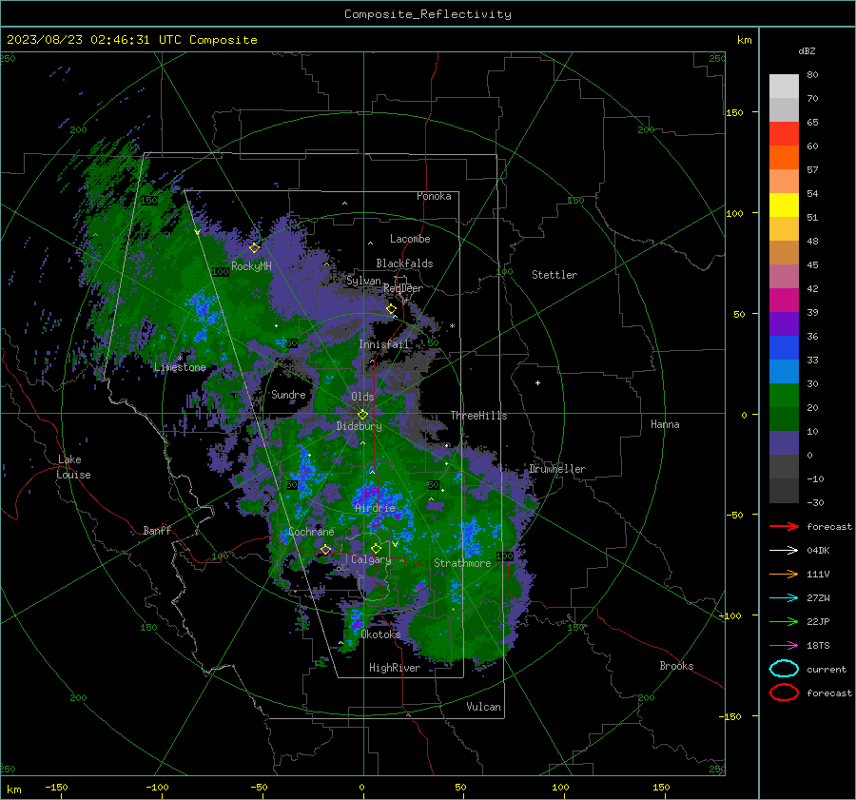This screenshot has width=856, height=800.
Task: Click the Ponoka city label
Action: click(434, 196)
